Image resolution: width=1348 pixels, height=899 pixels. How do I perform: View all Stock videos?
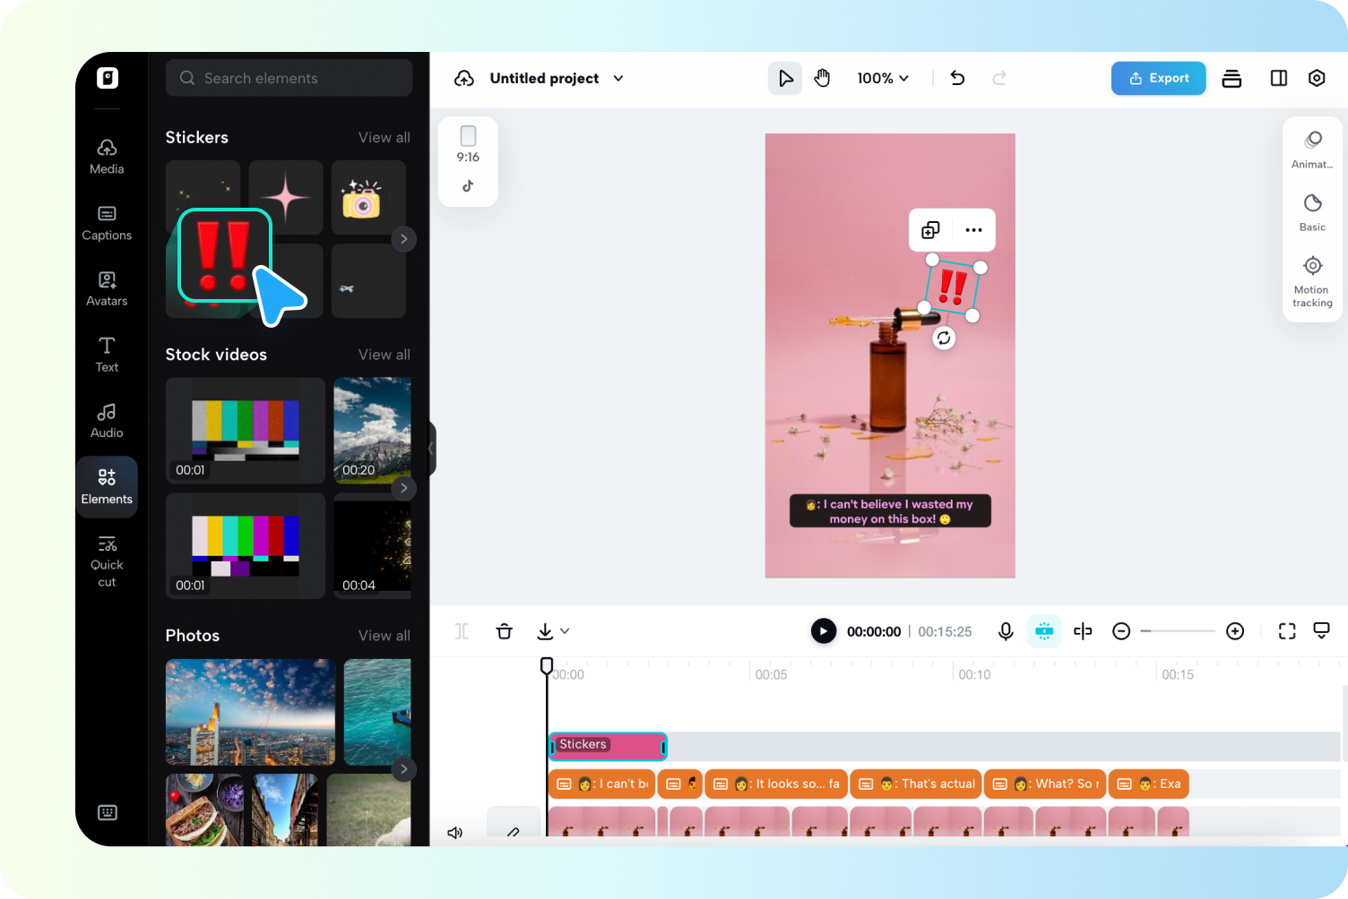[384, 354]
